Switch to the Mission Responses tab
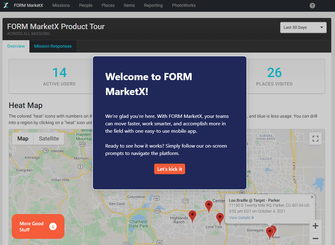The image size is (335, 245). coord(53,46)
